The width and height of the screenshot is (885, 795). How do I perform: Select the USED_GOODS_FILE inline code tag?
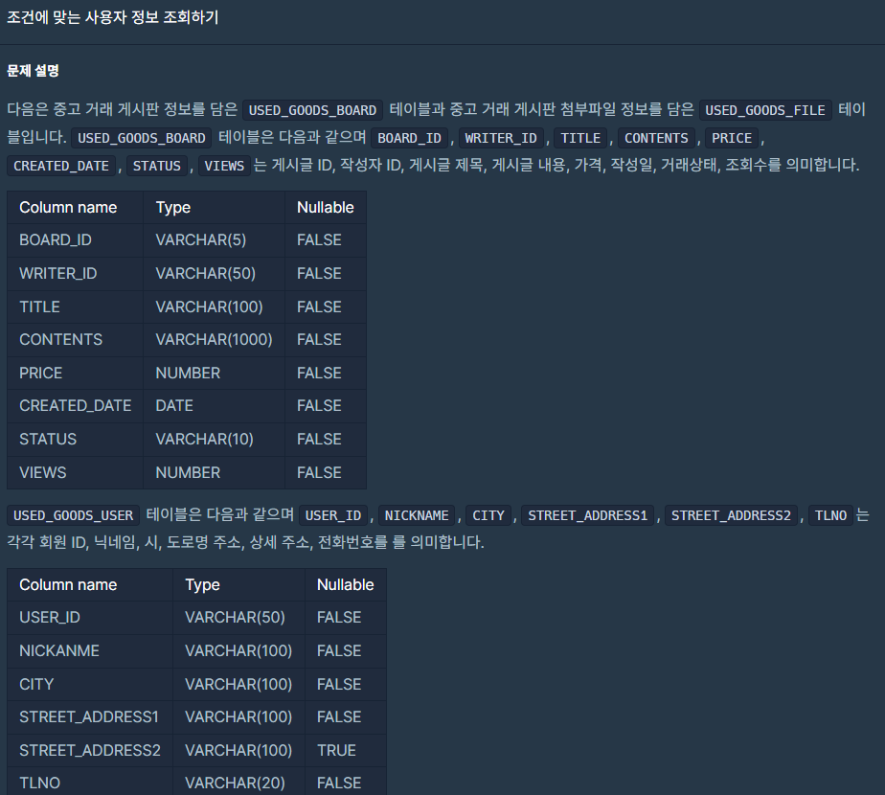[x=764, y=110]
